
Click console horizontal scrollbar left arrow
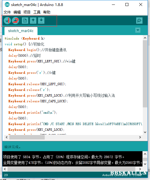coord(5,169)
